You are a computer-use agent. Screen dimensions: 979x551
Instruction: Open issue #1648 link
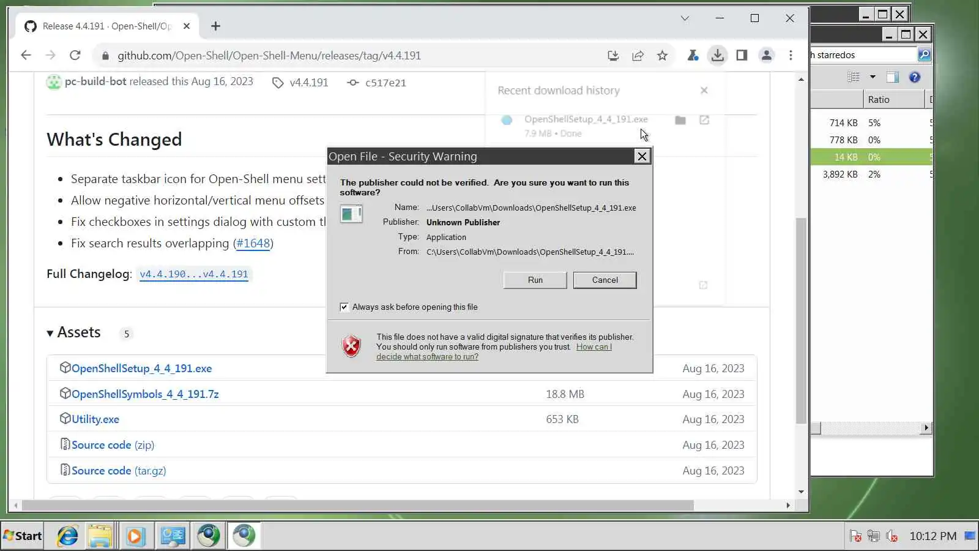point(253,243)
